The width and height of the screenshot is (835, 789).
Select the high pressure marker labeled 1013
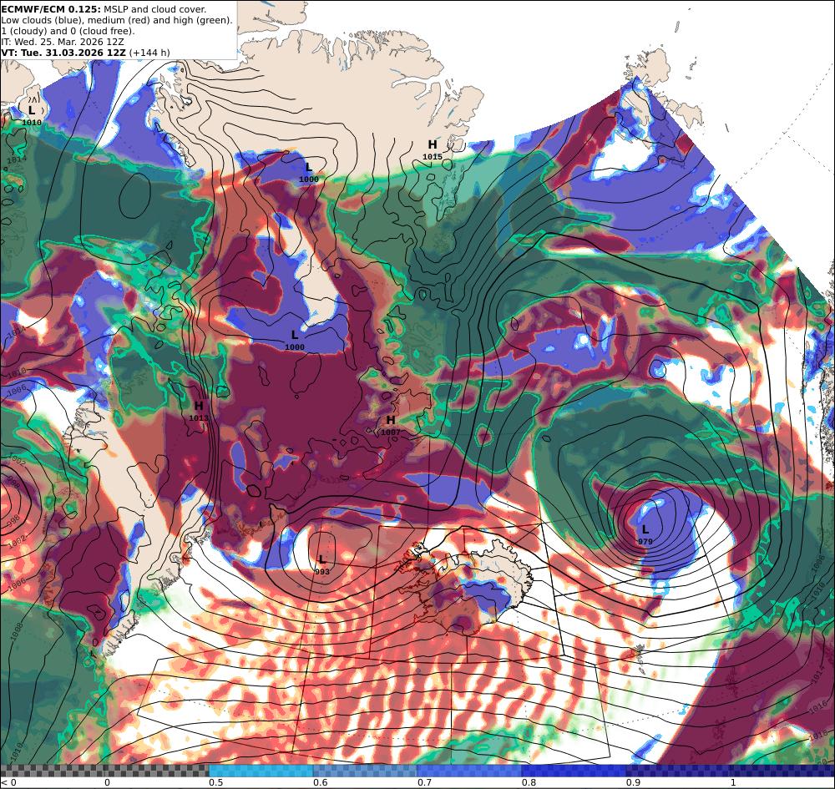coord(199,412)
